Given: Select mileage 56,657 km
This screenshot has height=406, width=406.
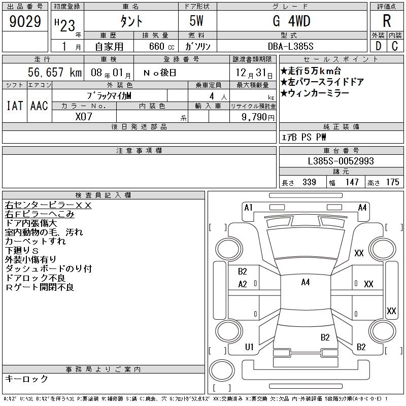Looking at the screenshot, I should [55, 72].
